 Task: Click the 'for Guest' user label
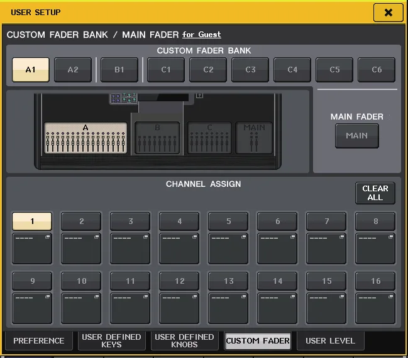pos(202,35)
